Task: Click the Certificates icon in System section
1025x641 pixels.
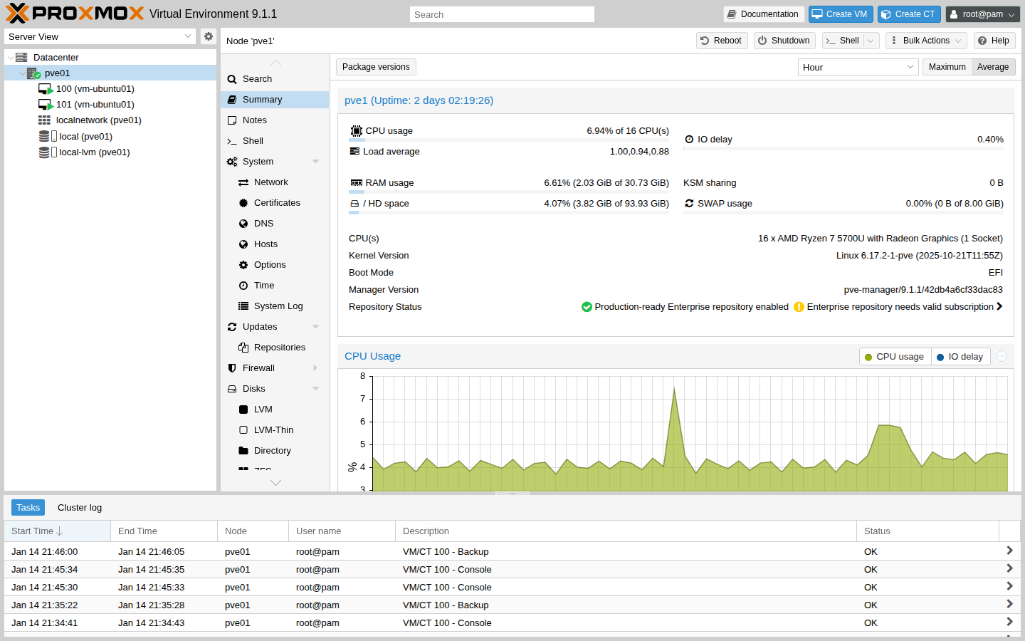Action: click(x=244, y=202)
